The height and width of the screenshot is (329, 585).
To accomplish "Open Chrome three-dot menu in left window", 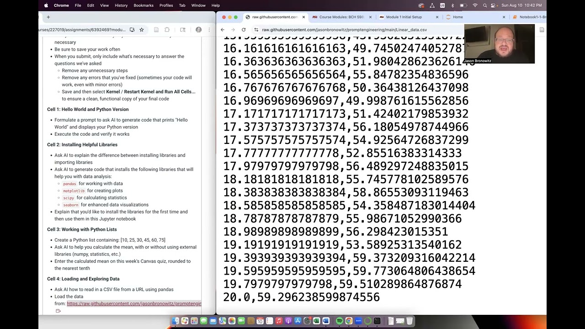I will pyautogui.click(x=209, y=30).
